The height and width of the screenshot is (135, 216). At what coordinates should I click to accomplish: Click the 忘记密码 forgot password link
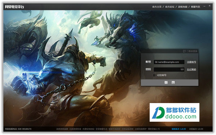click(x=191, y=70)
